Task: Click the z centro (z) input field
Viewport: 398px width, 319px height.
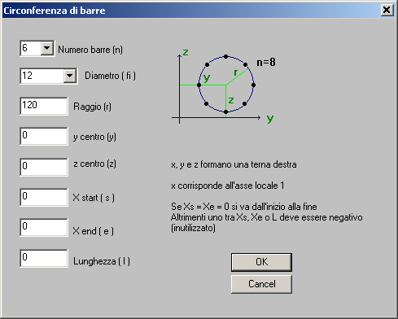Action: [x=44, y=167]
